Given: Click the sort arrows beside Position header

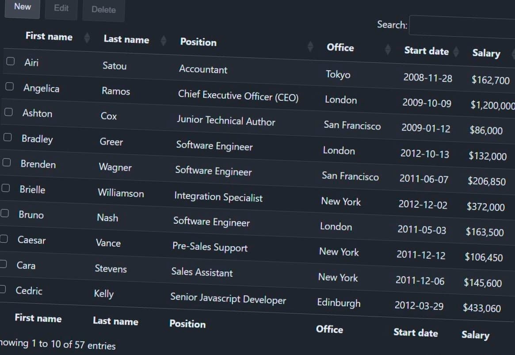Looking at the screenshot, I should 310,46.
